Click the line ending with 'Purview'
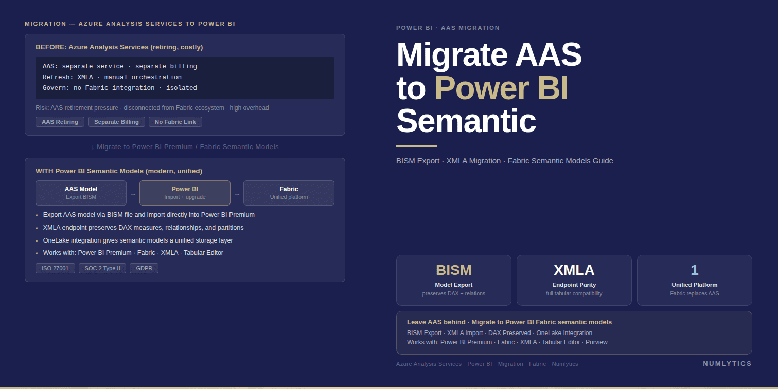 click(x=507, y=342)
